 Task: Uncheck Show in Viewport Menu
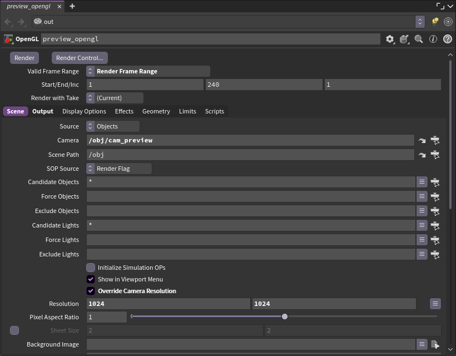pyautogui.click(x=91, y=279)
